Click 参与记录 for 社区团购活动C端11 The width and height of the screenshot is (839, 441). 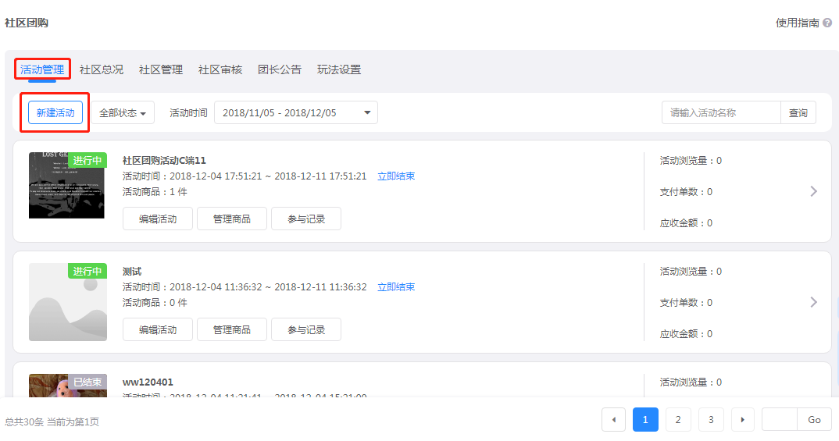click(x=306, y=219)
